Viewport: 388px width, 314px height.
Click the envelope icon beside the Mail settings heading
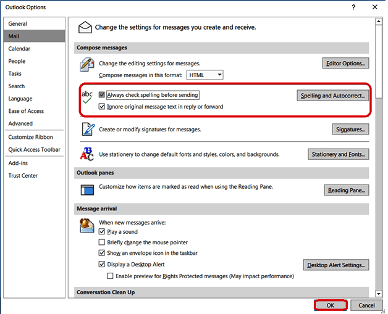click(85, 27)
